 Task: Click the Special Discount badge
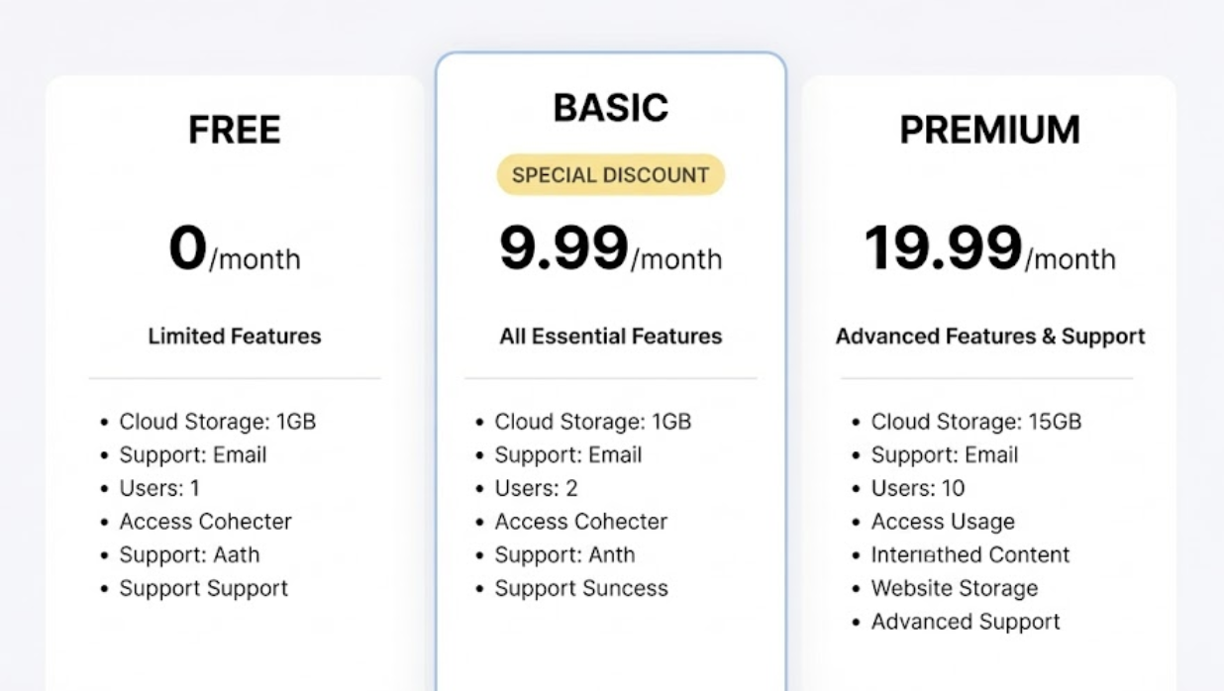point(610,175)
